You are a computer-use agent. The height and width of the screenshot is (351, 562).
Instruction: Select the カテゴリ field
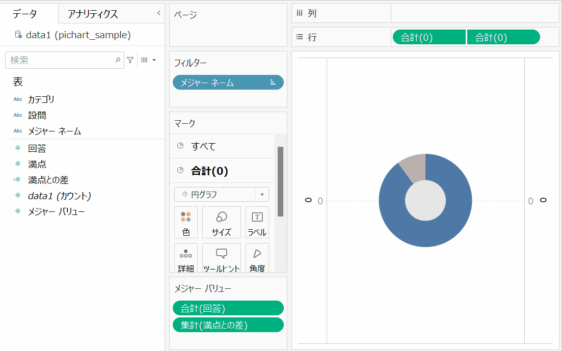click(41, 99)
